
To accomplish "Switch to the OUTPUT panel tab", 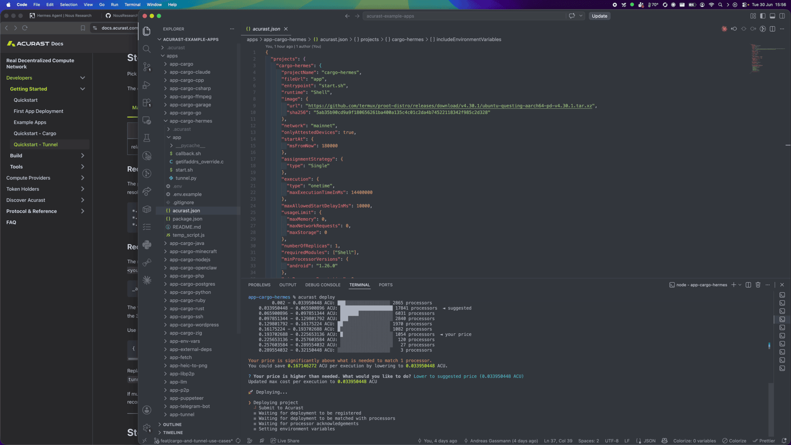I will pyautogui.click(x=288, y=285).
